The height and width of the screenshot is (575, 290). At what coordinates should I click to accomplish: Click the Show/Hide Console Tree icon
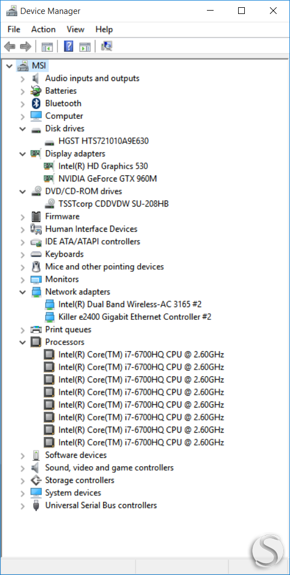[47, 46]
